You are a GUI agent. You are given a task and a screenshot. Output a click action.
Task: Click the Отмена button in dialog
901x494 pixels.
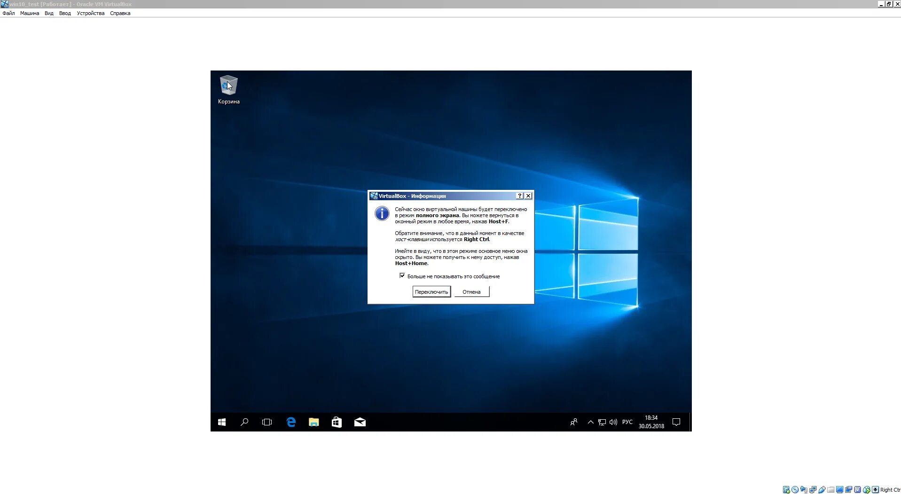click(x=471, y=292)
